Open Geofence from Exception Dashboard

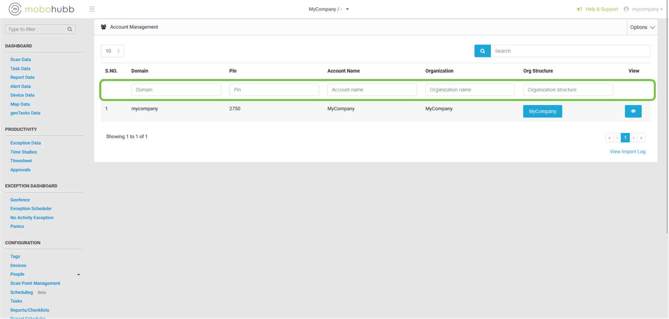click(20, 200)
